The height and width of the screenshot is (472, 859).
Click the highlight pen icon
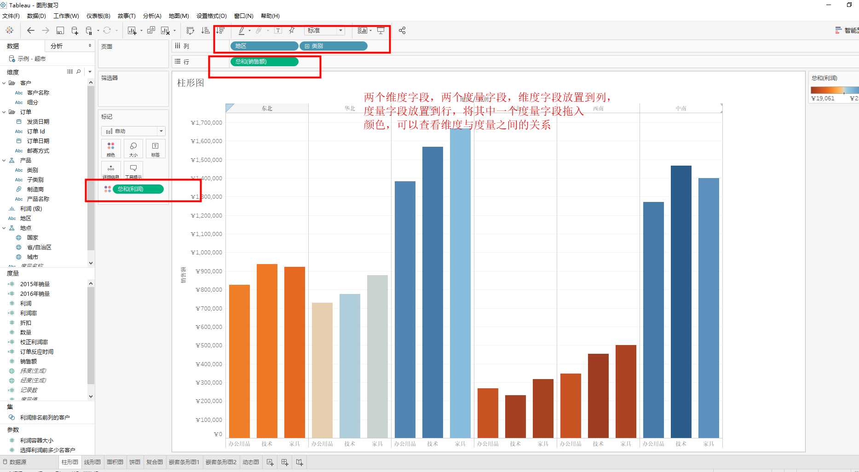pyautogui.click(x=242, y=30)
